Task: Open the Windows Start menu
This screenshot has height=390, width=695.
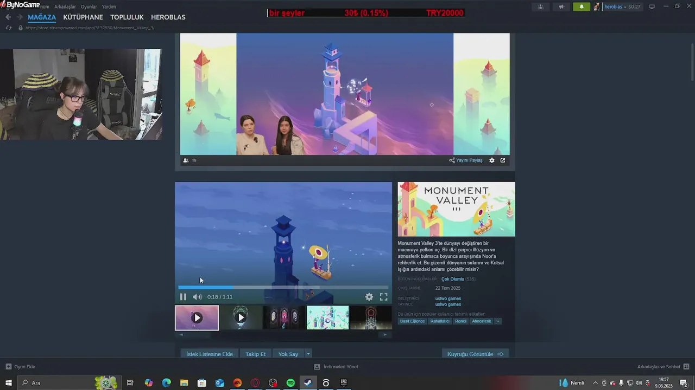Action: click(8, 383)
